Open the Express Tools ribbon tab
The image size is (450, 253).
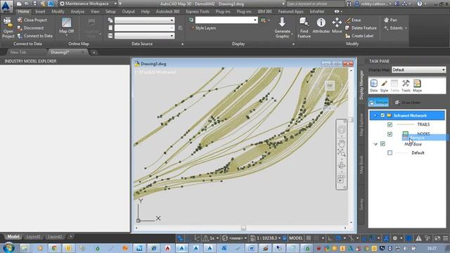[198, 11]
